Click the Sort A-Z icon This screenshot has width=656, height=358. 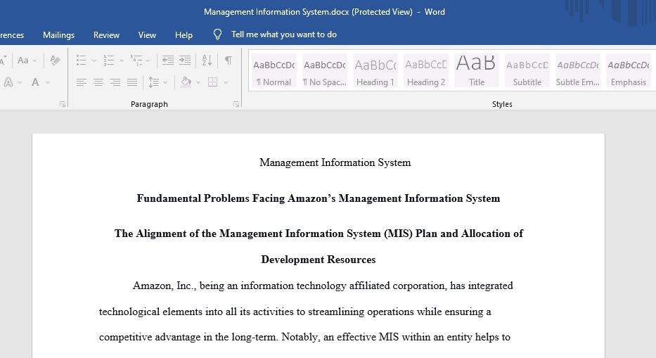pos(207,60)
